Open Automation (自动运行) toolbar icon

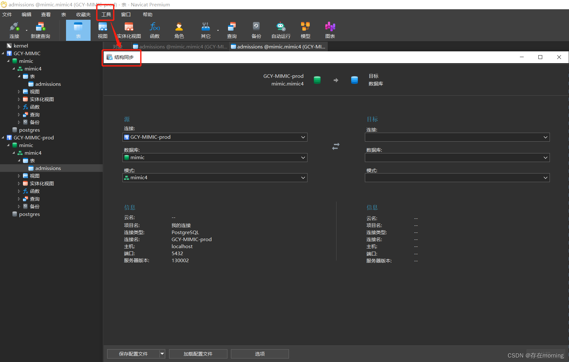click(281, 30)
